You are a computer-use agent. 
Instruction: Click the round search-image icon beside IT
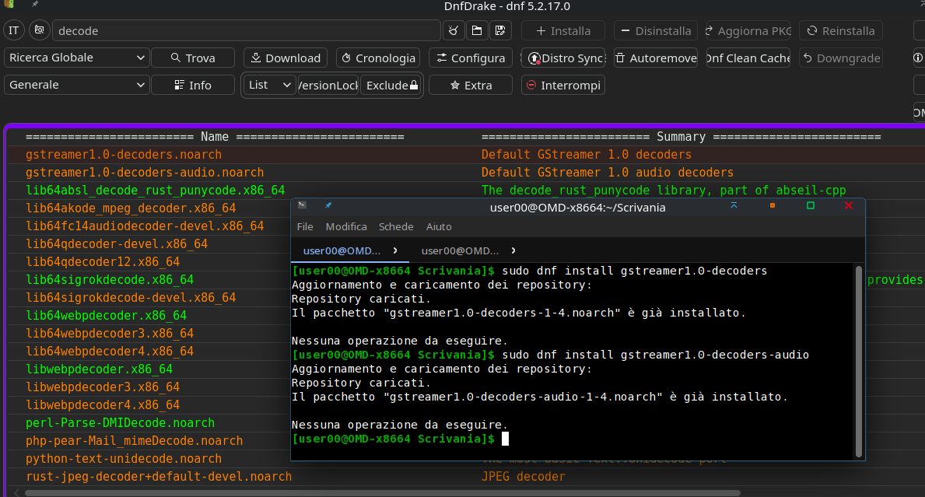[x=39, y=30]
